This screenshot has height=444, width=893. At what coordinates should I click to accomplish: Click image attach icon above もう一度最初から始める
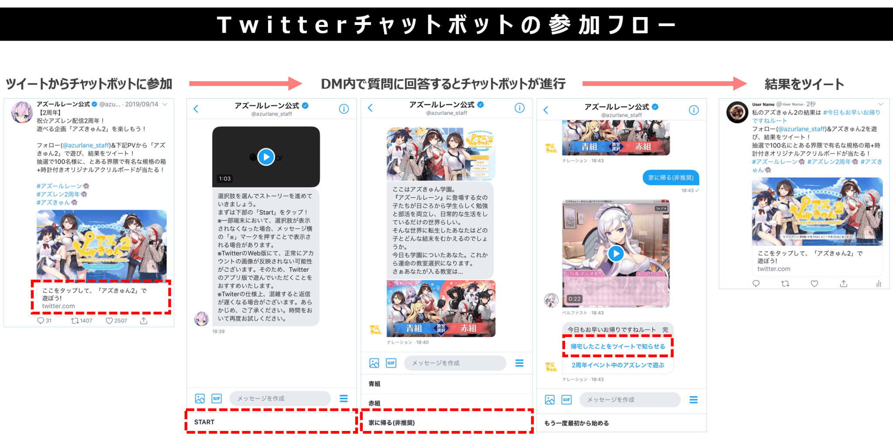tap(550, 400)
